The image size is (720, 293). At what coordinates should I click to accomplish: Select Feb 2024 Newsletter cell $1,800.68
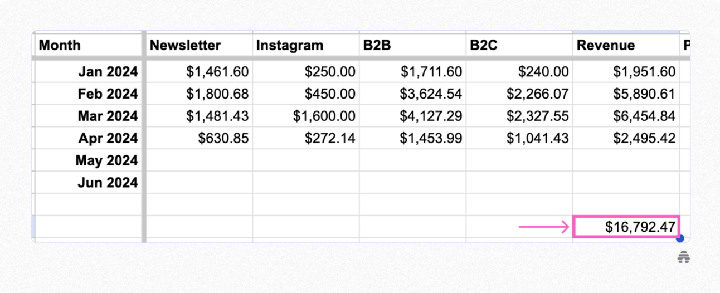tap(199, 94)
